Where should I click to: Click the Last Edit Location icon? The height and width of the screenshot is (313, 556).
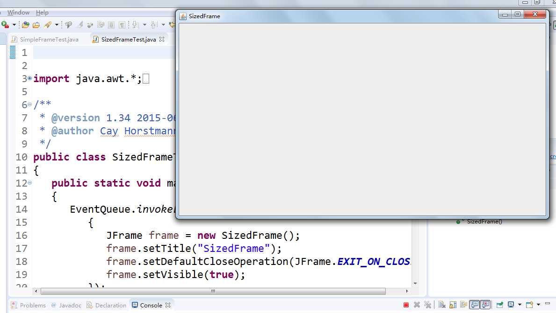pyautogui.click(x=172, y=25)
